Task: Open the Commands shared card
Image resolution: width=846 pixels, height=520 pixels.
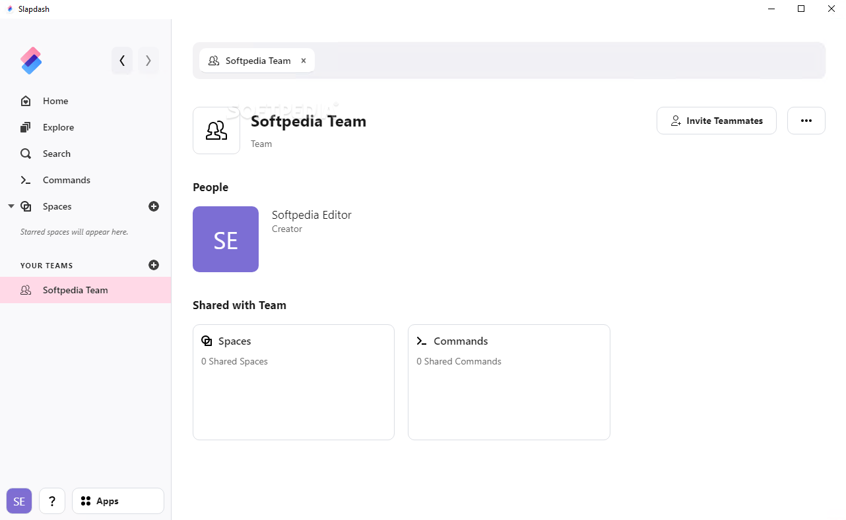Action: 509,382
